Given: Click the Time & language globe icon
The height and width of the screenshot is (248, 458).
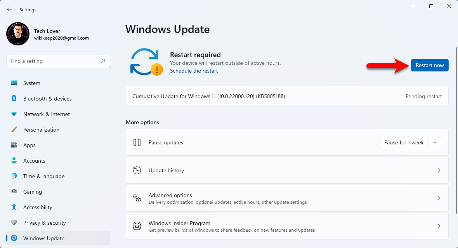Looking at the screenshot, I should tap(14, 176).
